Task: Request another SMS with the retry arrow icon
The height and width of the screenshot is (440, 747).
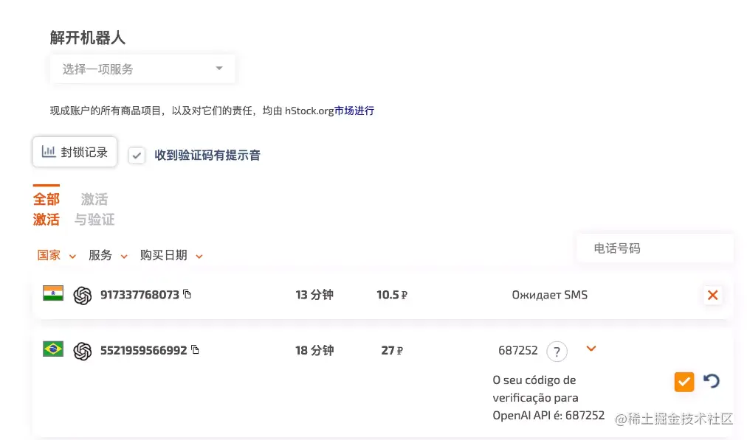Action: pos(712,381)
